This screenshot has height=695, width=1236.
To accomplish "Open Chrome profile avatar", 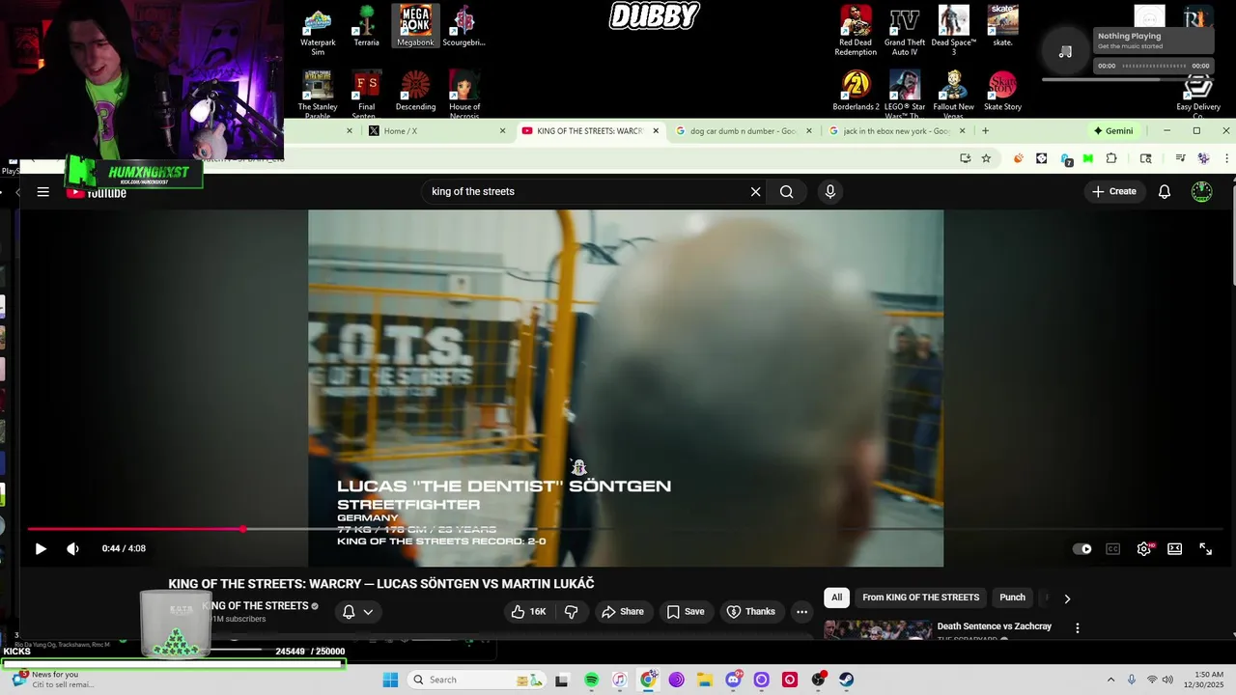I will point(1203,158).
